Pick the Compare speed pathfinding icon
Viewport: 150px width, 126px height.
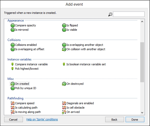tap(13, 103)
